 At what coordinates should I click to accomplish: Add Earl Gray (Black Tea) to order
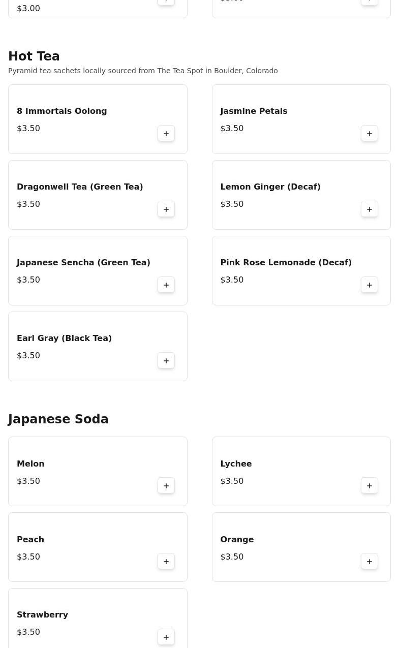pos(166,361)
